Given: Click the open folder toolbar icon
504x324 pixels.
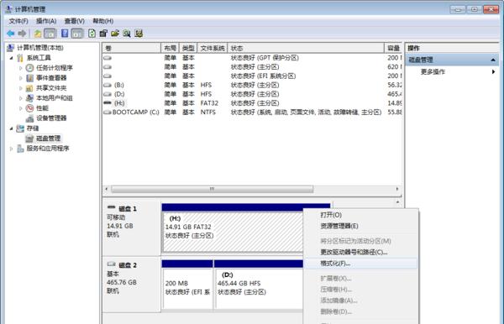Looking at the screenshot, I should pos(115,33).
